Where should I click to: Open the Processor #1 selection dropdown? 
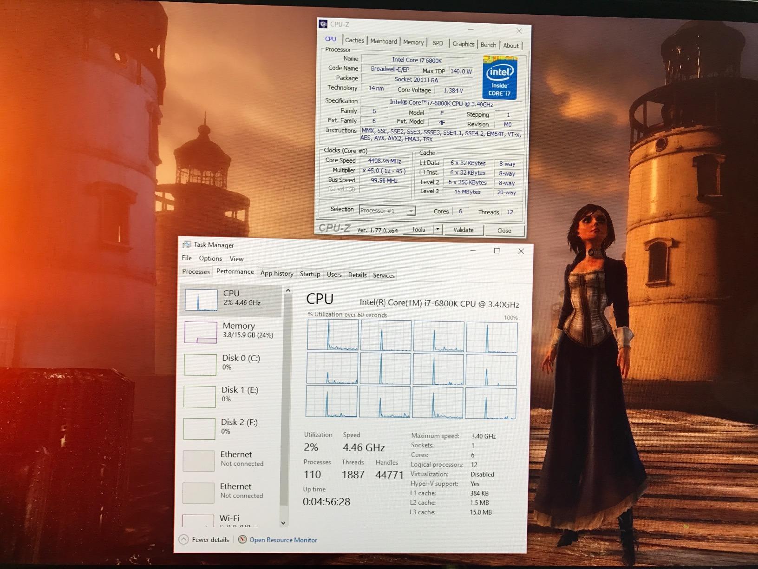pyautogui.click(x=387, y=211)
